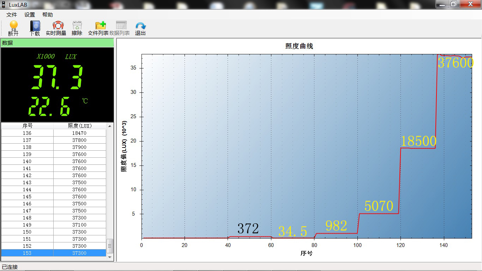Select row 137 in the data table
Viewport: 482px width, 271px height.
click(54, 140)
